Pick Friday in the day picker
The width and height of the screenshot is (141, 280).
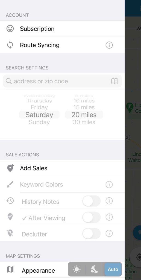point(39,107)
